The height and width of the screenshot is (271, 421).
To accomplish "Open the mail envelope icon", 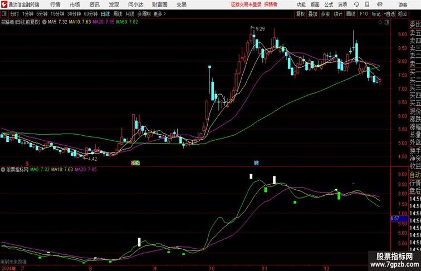I will coord(380,4).
